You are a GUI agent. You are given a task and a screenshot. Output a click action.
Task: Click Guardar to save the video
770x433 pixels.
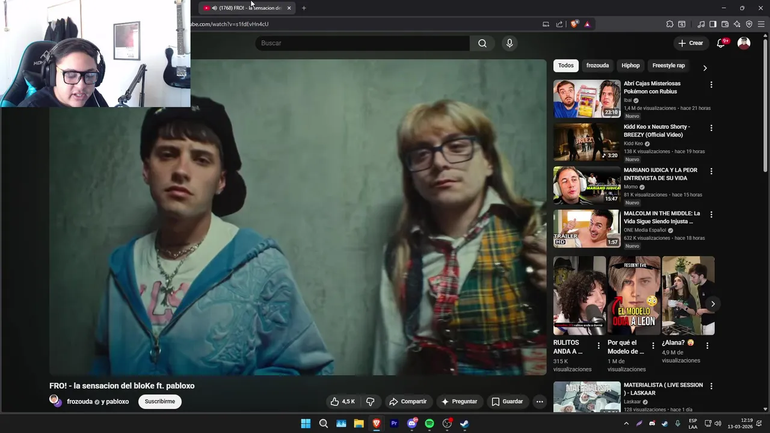(x=507, y=402)
